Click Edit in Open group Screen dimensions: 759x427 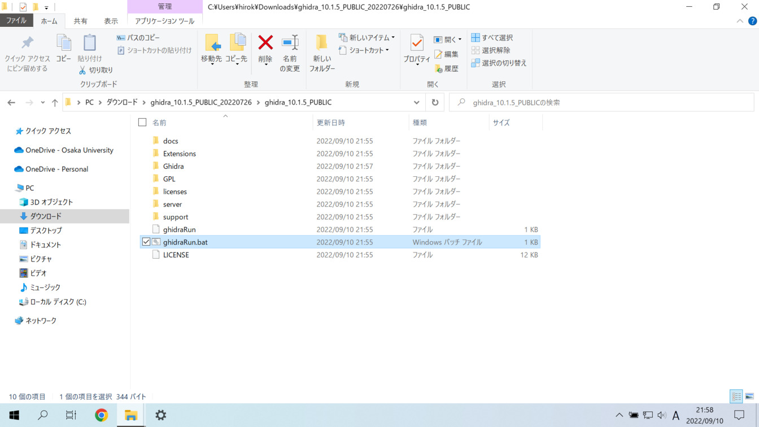click(446, 54)
